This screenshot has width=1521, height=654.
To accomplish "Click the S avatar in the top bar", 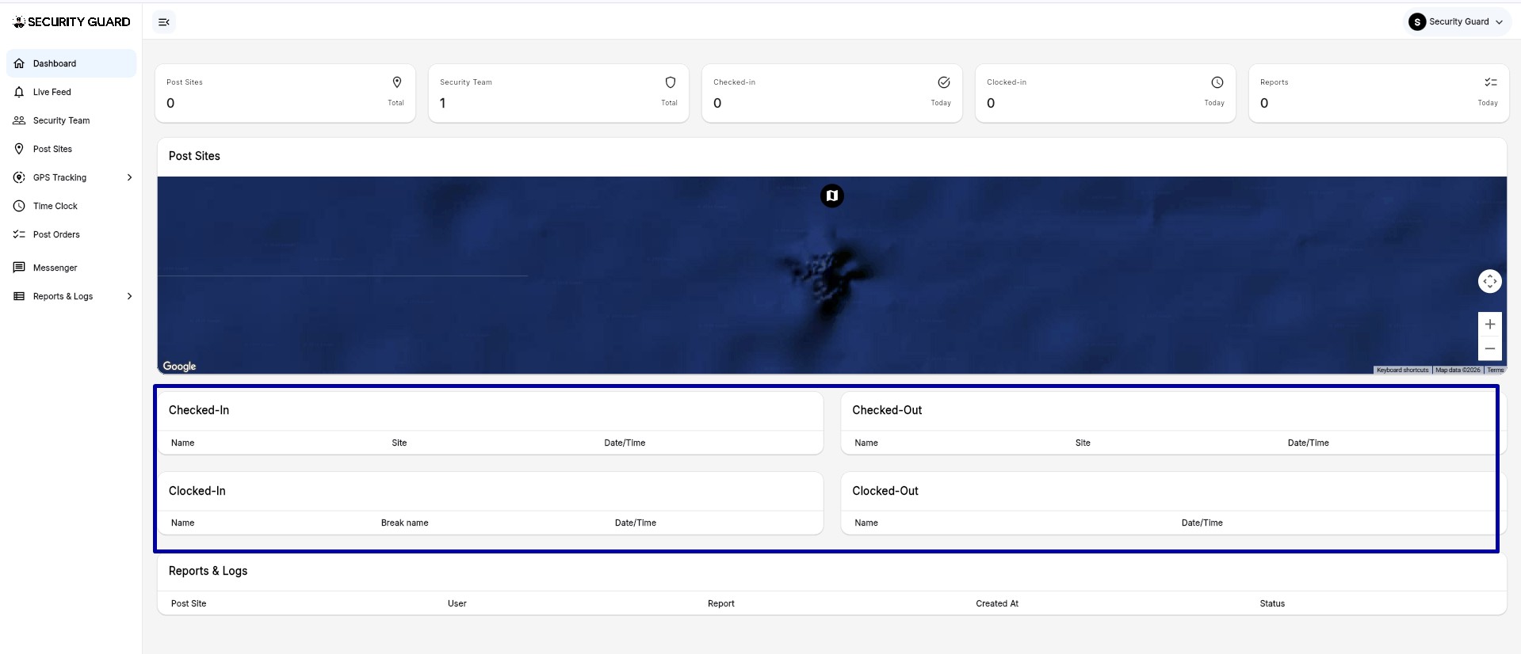I will pyautogui.click(x=1417, y=22).
